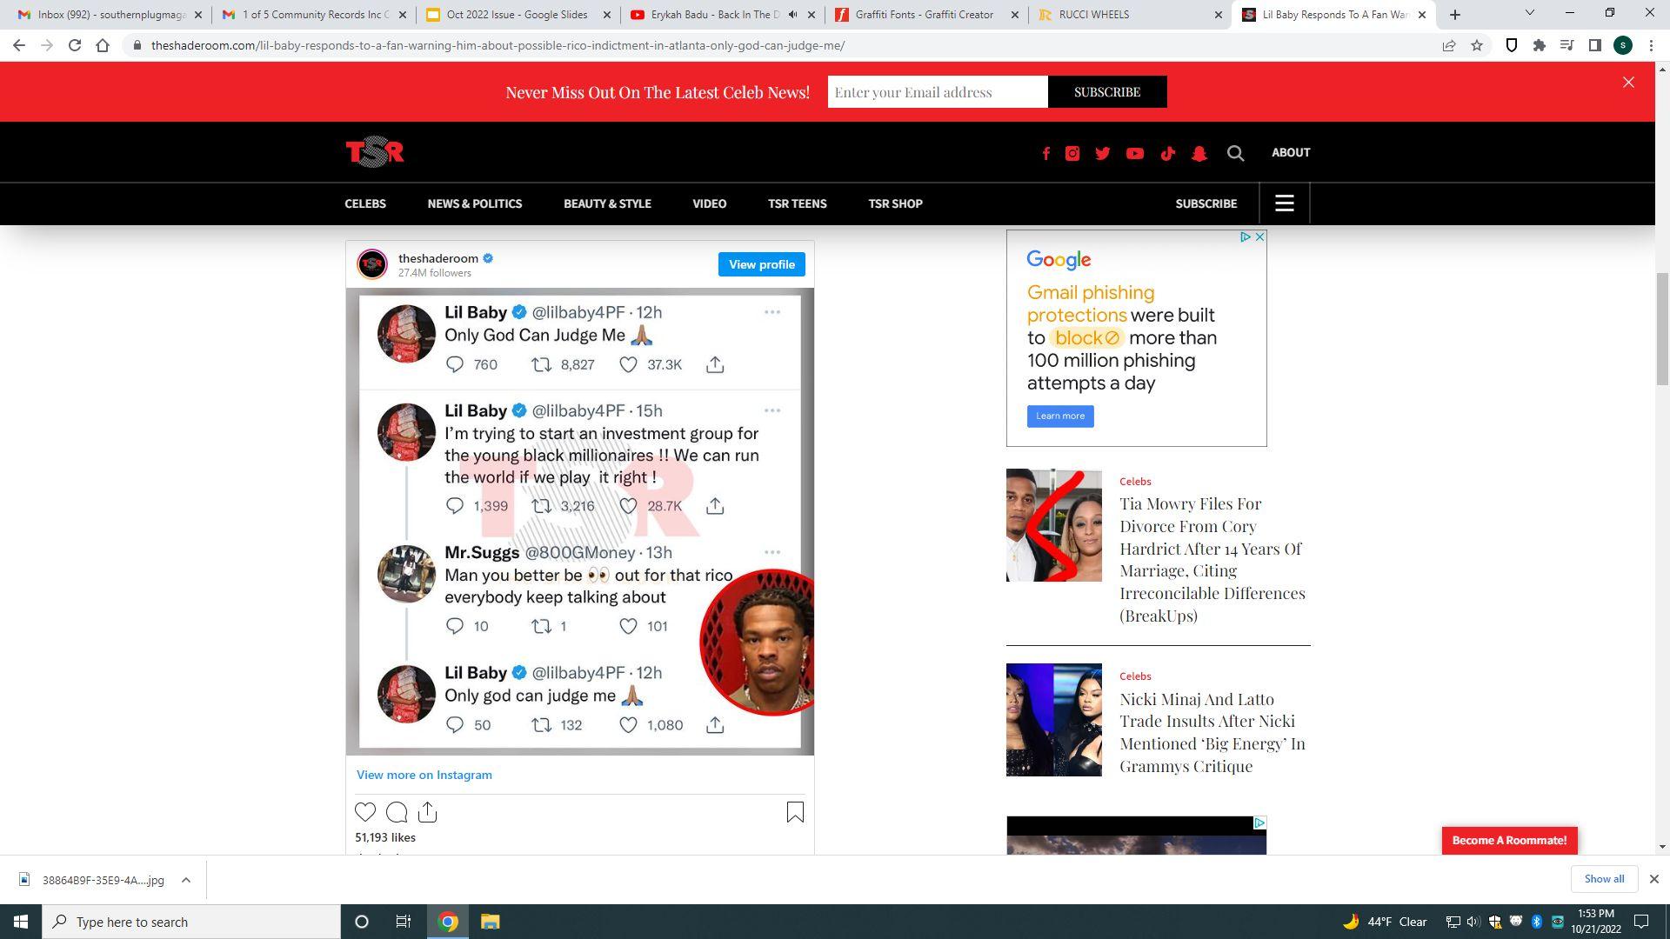The image size is (1670, 939).
Task: Open The Shade Room Facebook page icon
Action: click(x=1045, y=153)
